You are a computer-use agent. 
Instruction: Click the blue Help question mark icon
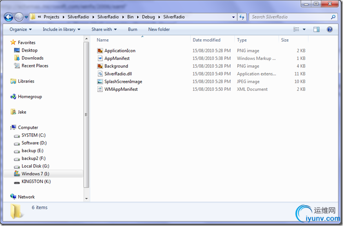pyautogui.click(x=330, y=30)
